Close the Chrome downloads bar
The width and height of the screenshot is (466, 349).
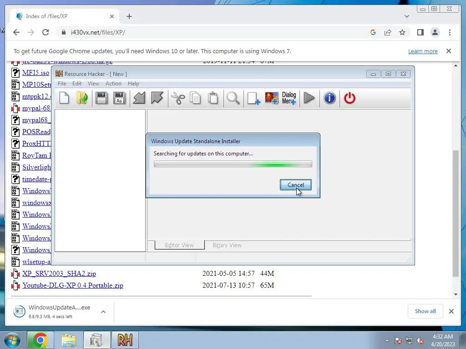pyautogui.click(x=451, y=311)
